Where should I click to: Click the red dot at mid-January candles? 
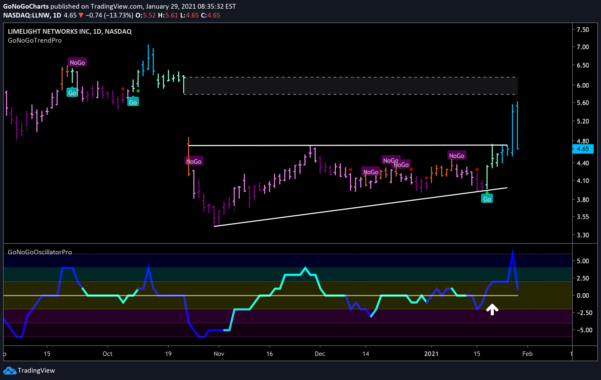477,170
